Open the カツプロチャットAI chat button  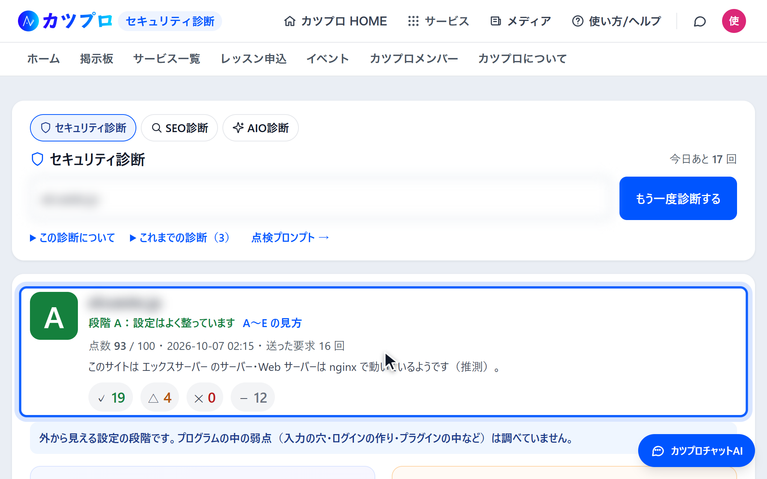coord(697,451)
